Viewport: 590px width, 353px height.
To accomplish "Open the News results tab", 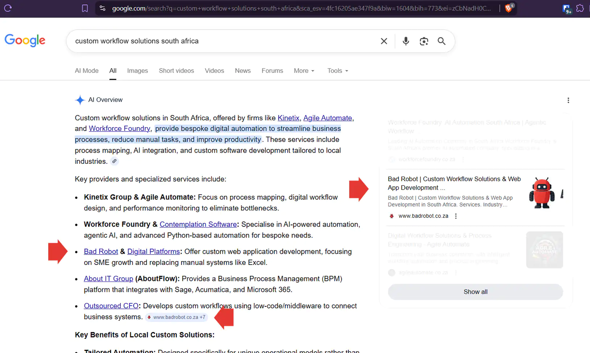I will pos(243,71).
